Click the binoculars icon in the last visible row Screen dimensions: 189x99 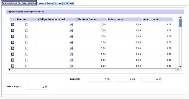pyautogui.click(x=71, y=66)
